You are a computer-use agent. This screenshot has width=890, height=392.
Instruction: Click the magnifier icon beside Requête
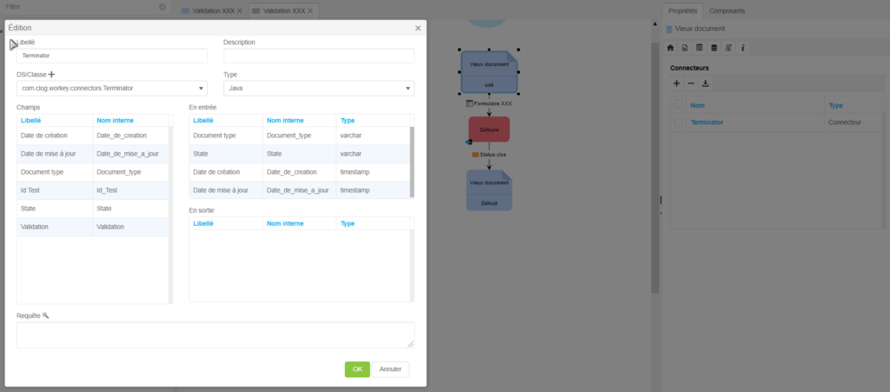46,315
